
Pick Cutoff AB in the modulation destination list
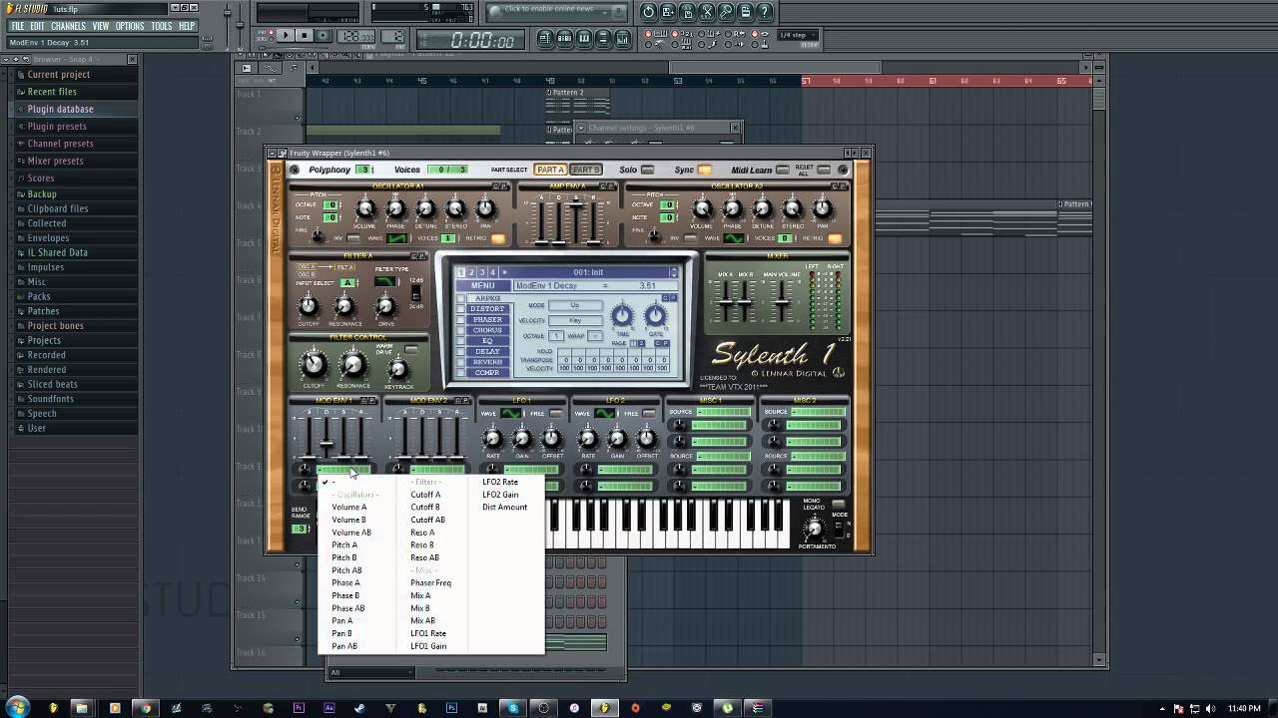[x=427, y=520]
